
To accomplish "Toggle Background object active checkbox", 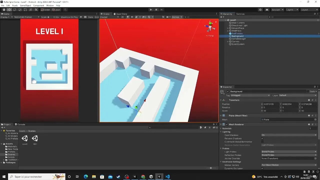I will (228, 91).
